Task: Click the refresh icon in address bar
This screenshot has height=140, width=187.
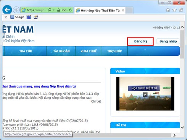Action: [70, 10]
